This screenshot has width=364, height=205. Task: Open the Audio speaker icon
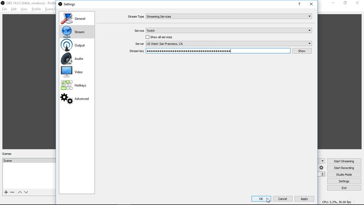[x=66, y=59]
